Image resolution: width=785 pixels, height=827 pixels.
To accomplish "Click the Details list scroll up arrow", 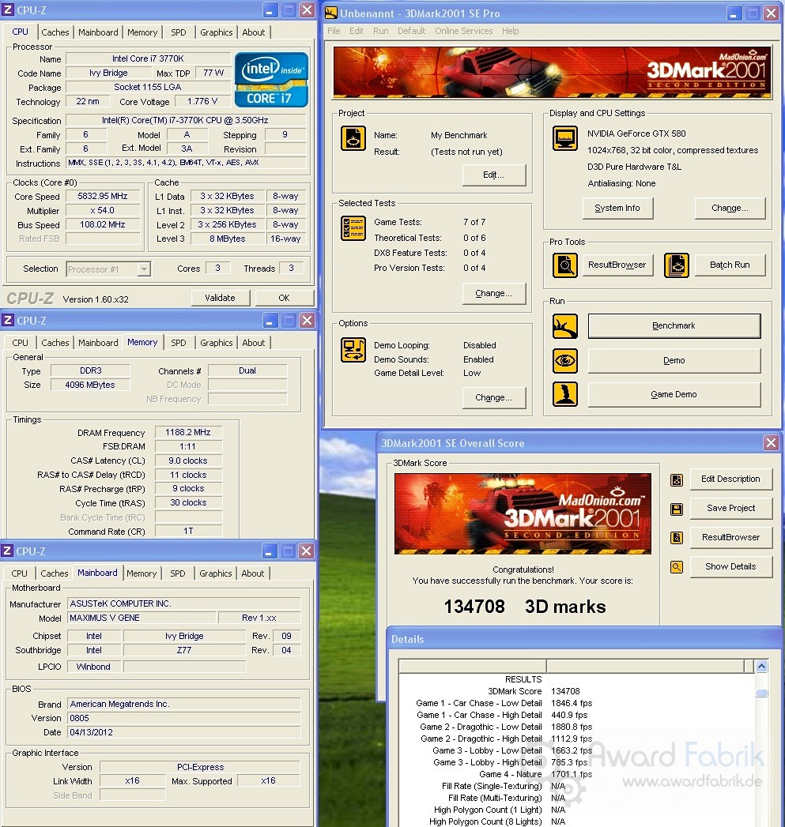I will [761, 666].
